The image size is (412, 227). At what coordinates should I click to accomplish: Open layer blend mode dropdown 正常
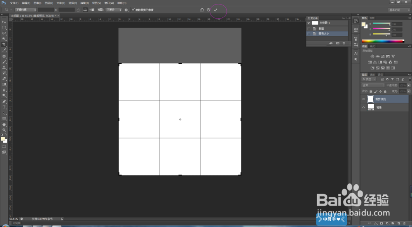[x=373, y=85]
